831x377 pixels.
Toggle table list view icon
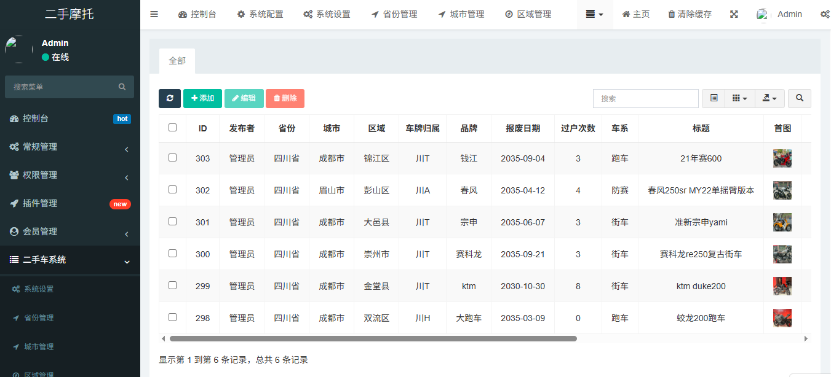pos(714,98)
